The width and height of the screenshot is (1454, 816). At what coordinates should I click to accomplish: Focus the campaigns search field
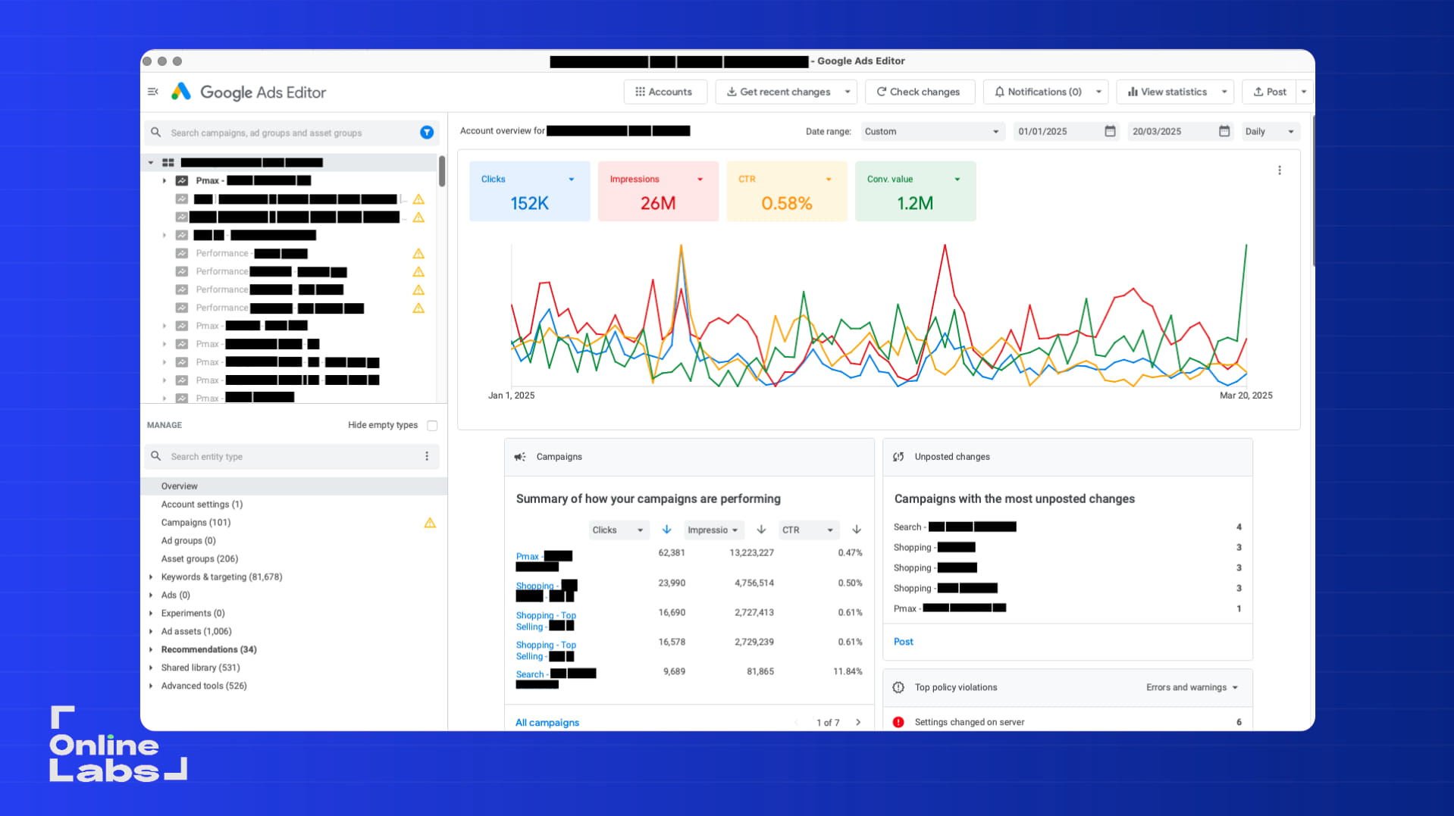click(x=292, y=133)
